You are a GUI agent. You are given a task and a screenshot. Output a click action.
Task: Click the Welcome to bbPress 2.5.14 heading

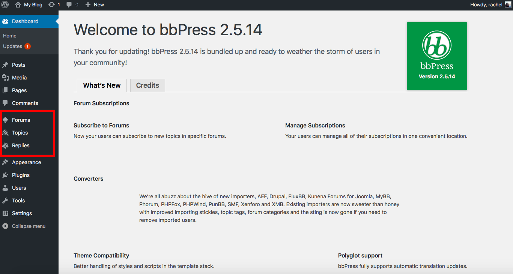tap(168, 30)
